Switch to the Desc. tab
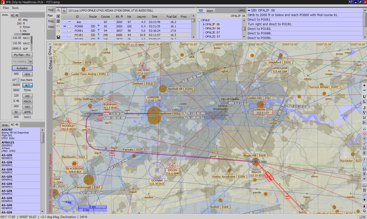The width and height of the screenshot is (367, 219). coord(51,27)
